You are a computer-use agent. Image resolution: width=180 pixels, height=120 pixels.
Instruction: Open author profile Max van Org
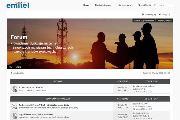[x=143, y=106]
